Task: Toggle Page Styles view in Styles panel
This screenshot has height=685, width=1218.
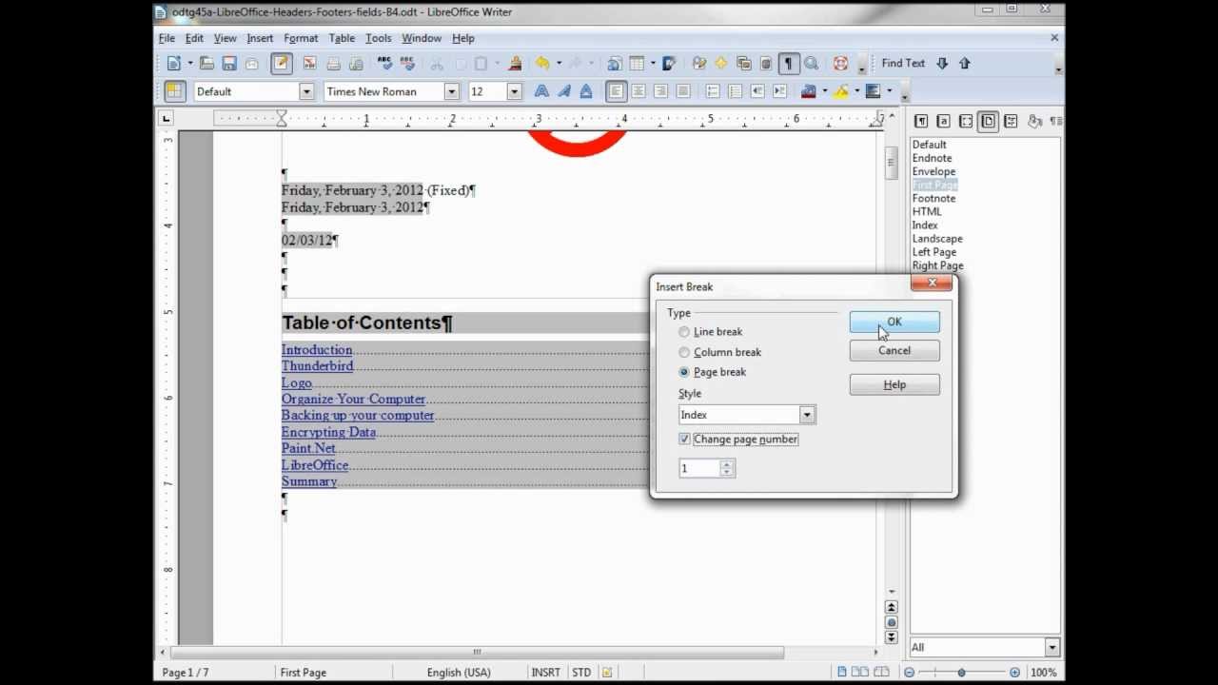Action: click(x=989, y=121)
